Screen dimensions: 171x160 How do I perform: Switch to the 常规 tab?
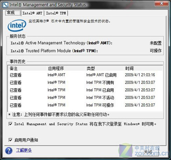[x=13, y=13]
